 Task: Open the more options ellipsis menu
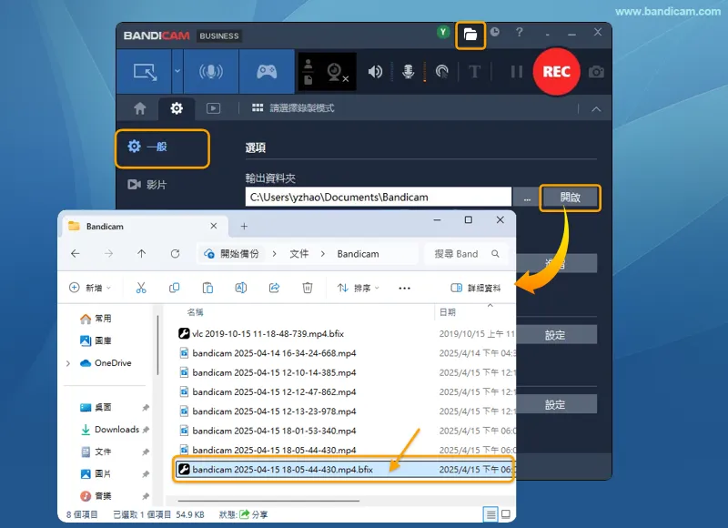click(404, 289)
